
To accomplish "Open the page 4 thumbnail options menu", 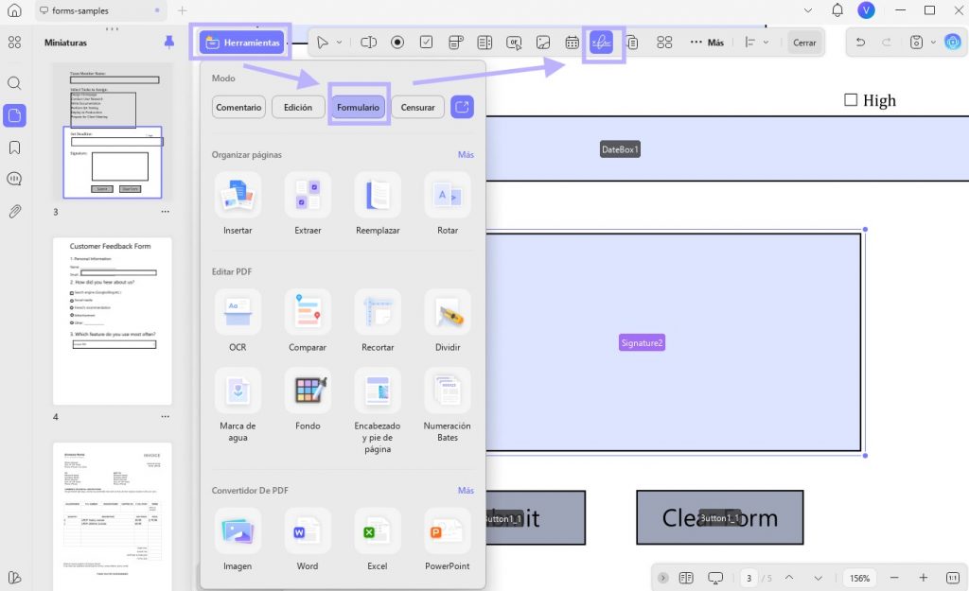I will 165,416.
